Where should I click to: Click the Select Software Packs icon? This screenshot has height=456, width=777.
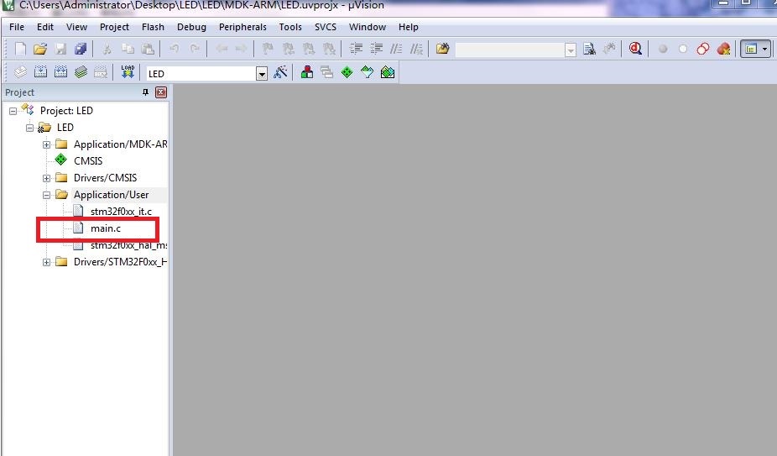pos(368,72)
